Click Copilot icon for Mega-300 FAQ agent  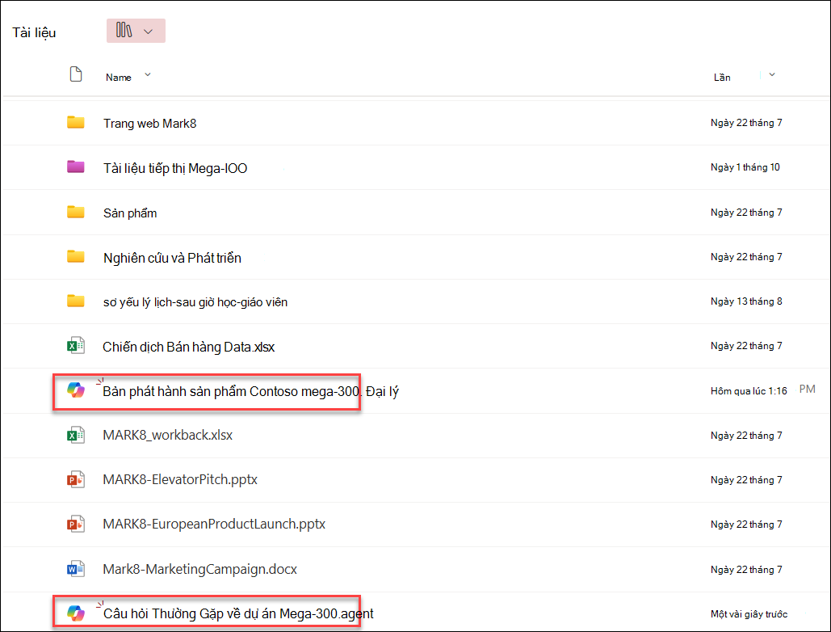pos(76,613)
